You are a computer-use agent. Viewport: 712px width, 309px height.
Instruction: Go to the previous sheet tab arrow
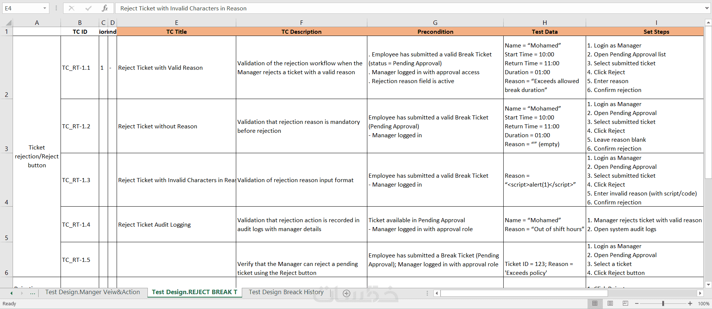point(12,293)
